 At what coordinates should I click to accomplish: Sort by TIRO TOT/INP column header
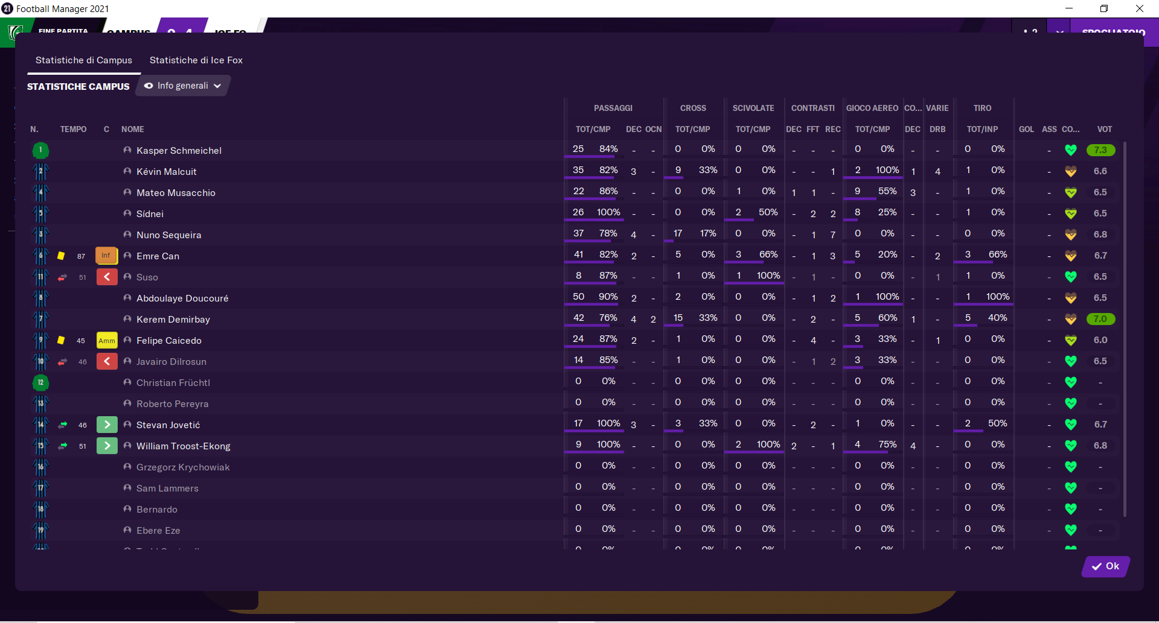[x=982, y=129]
